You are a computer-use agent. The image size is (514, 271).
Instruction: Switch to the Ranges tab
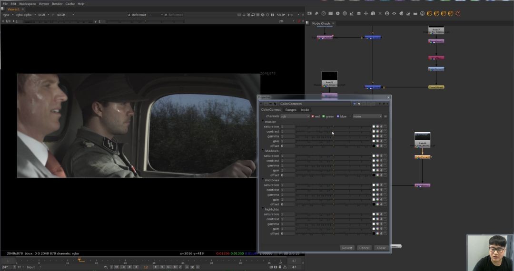pyautogui.click(x=291, y=110)
